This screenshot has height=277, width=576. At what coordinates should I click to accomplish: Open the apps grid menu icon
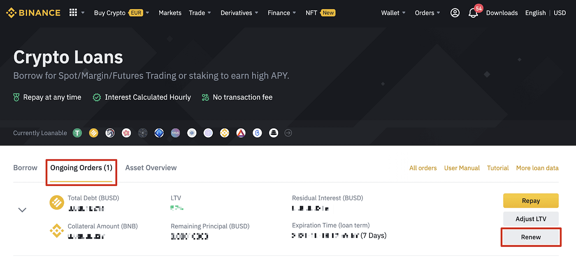point(73,13)
